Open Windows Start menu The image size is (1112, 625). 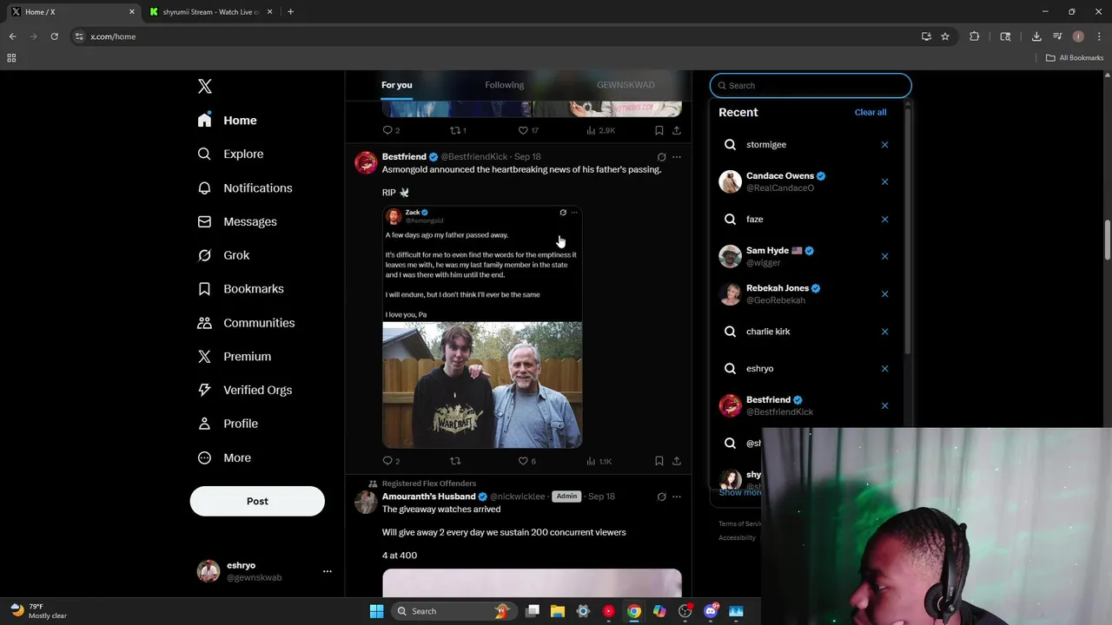point(376,611)
